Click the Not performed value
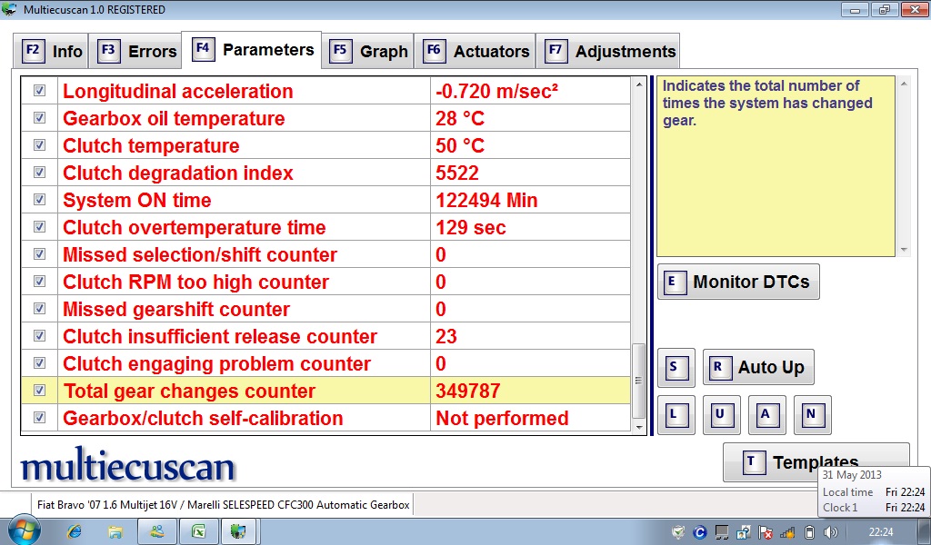The image size is (931, 545). [x=502, y=418]
